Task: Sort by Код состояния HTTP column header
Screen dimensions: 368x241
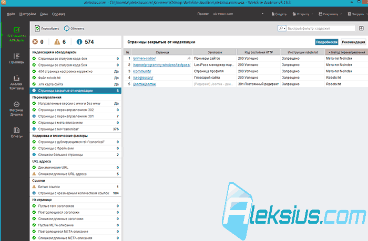Action: [259, 52]
